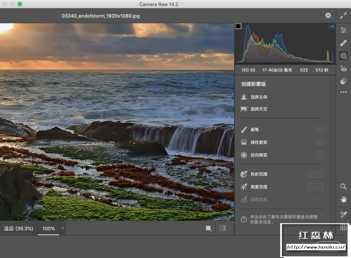Click the 画笔 brush mask option
Screen dimensions: 351x258
tap(254, 130)
